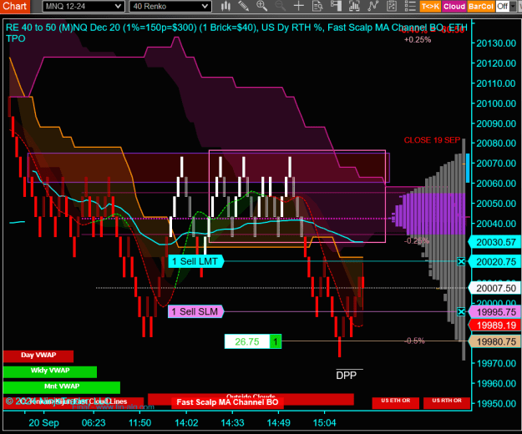
Task: Open the strategies line-graph icon
Action: coord(372,6)
